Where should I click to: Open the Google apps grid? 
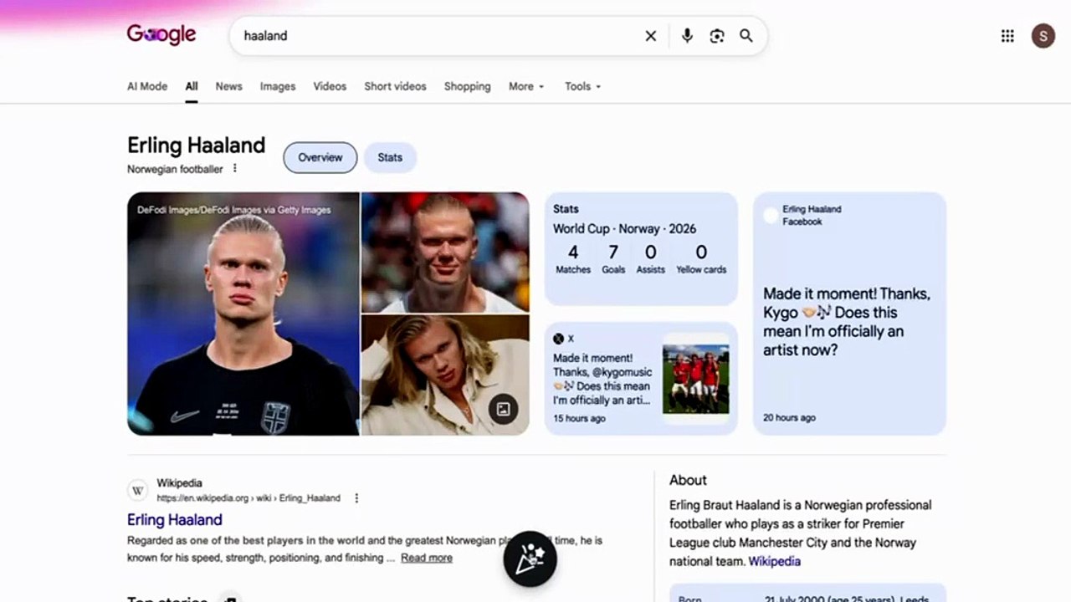(x=1007, y=36)
